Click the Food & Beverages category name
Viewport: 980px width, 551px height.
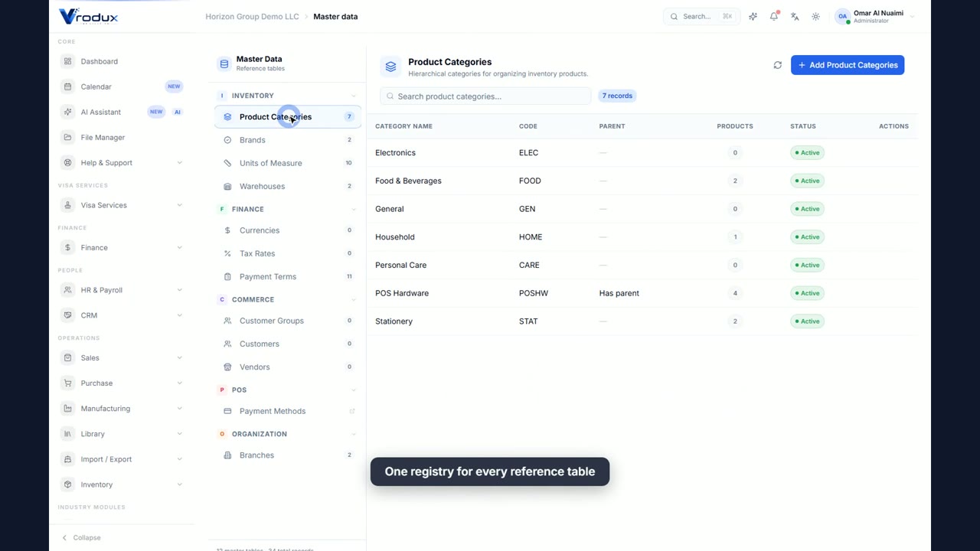[x=408, y=181]
